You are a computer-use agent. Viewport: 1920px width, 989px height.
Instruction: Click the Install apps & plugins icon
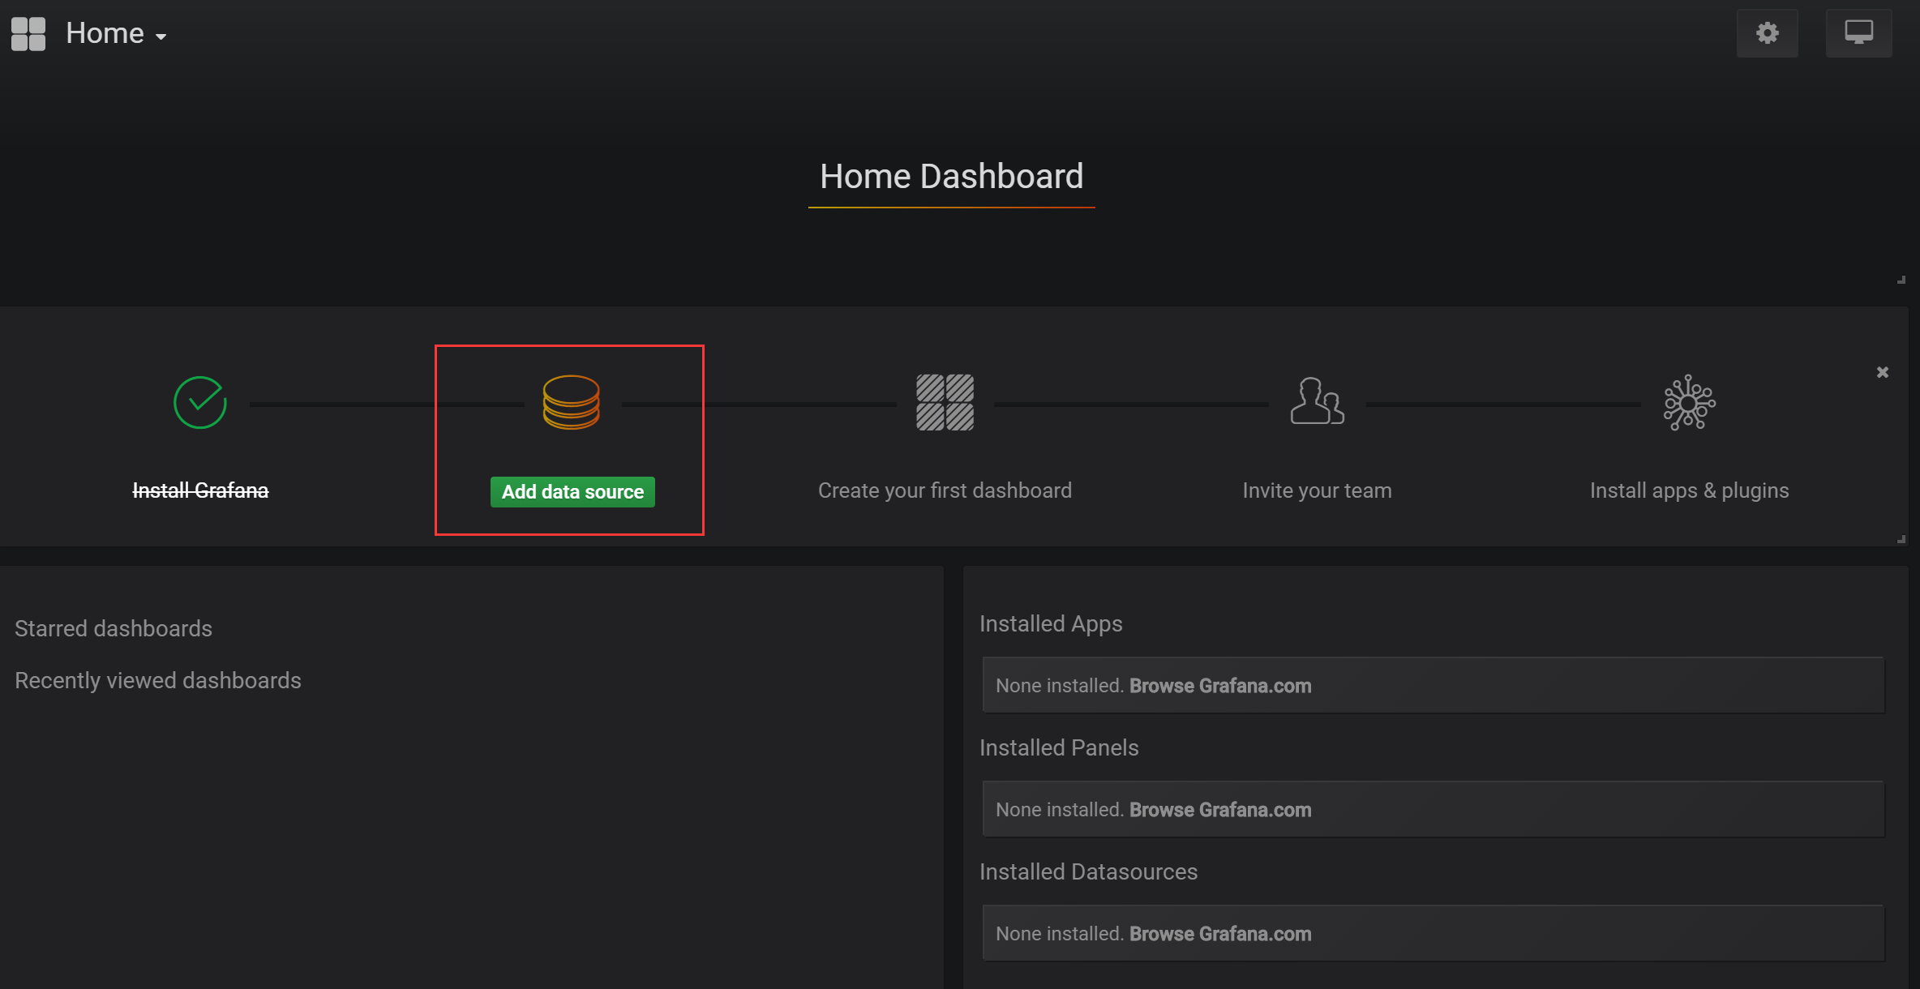1689,402
